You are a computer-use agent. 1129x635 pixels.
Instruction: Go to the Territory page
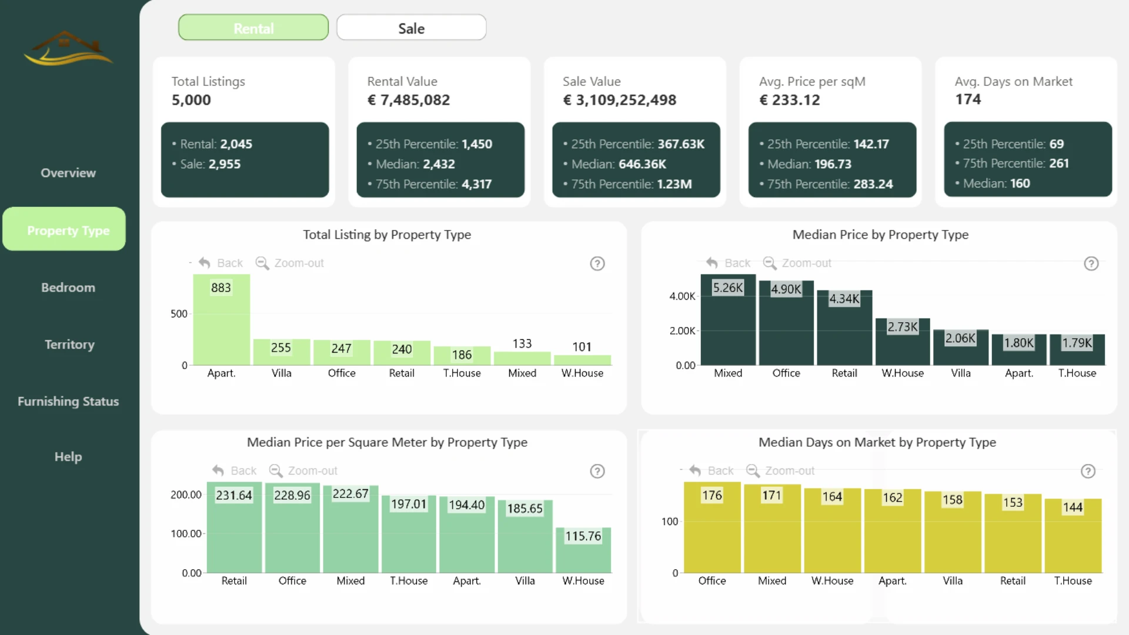[69, 345]
